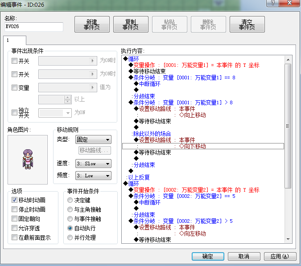Click the 新建事件页 button
301x266 pixels.
pyautogui.click(x=92, y=25)
